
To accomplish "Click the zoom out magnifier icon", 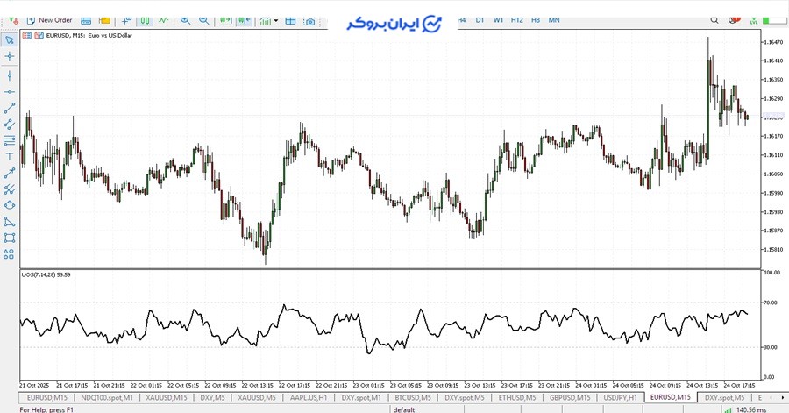I will pyautogui.click(x=203, y=19).
